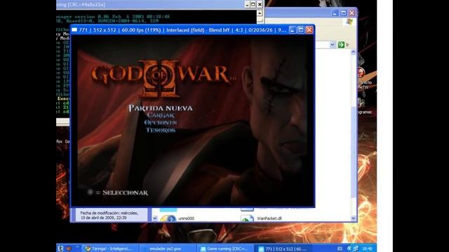
Task: Close the PCSX2 console window
Action: coord(260,4)
